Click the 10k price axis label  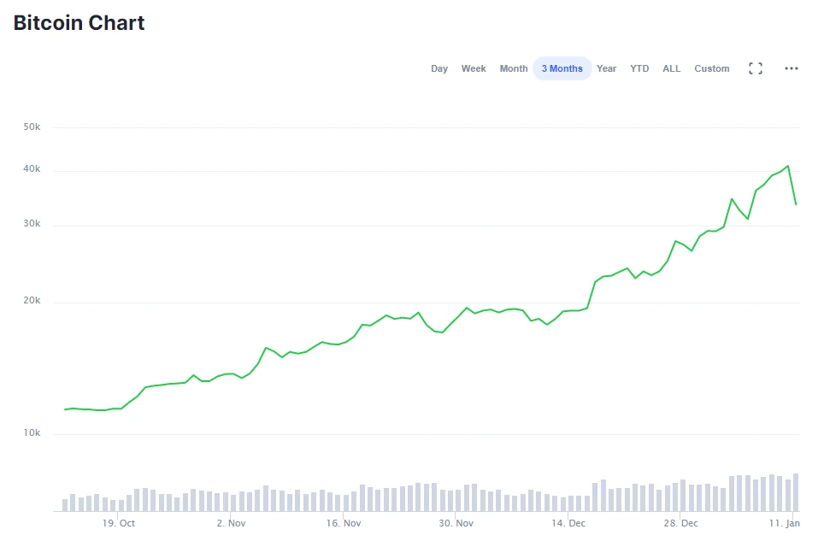32,434
